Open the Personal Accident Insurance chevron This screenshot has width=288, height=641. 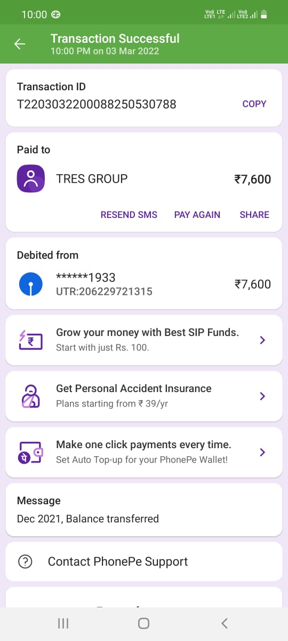262,396
